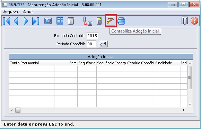
Task: Click the export to computer icon
Action: pyautogui.click(x=88, y=21)
